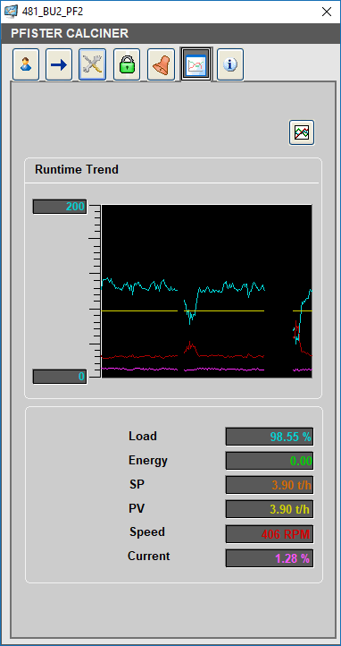
Task: Close the 481_BU2_PF2 faceplate window
Action: pyautogui.click(x=327, y=12)
